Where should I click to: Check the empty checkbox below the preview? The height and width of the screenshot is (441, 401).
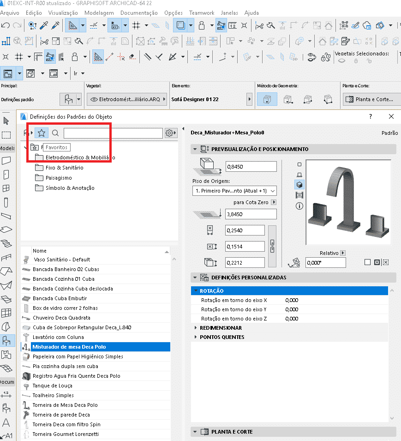click(x=367, y=262)
